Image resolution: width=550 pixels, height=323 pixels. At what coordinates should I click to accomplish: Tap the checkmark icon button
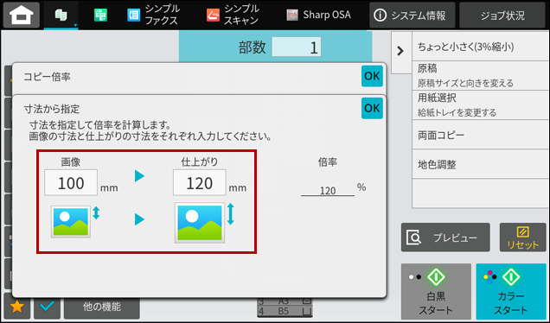47,307
